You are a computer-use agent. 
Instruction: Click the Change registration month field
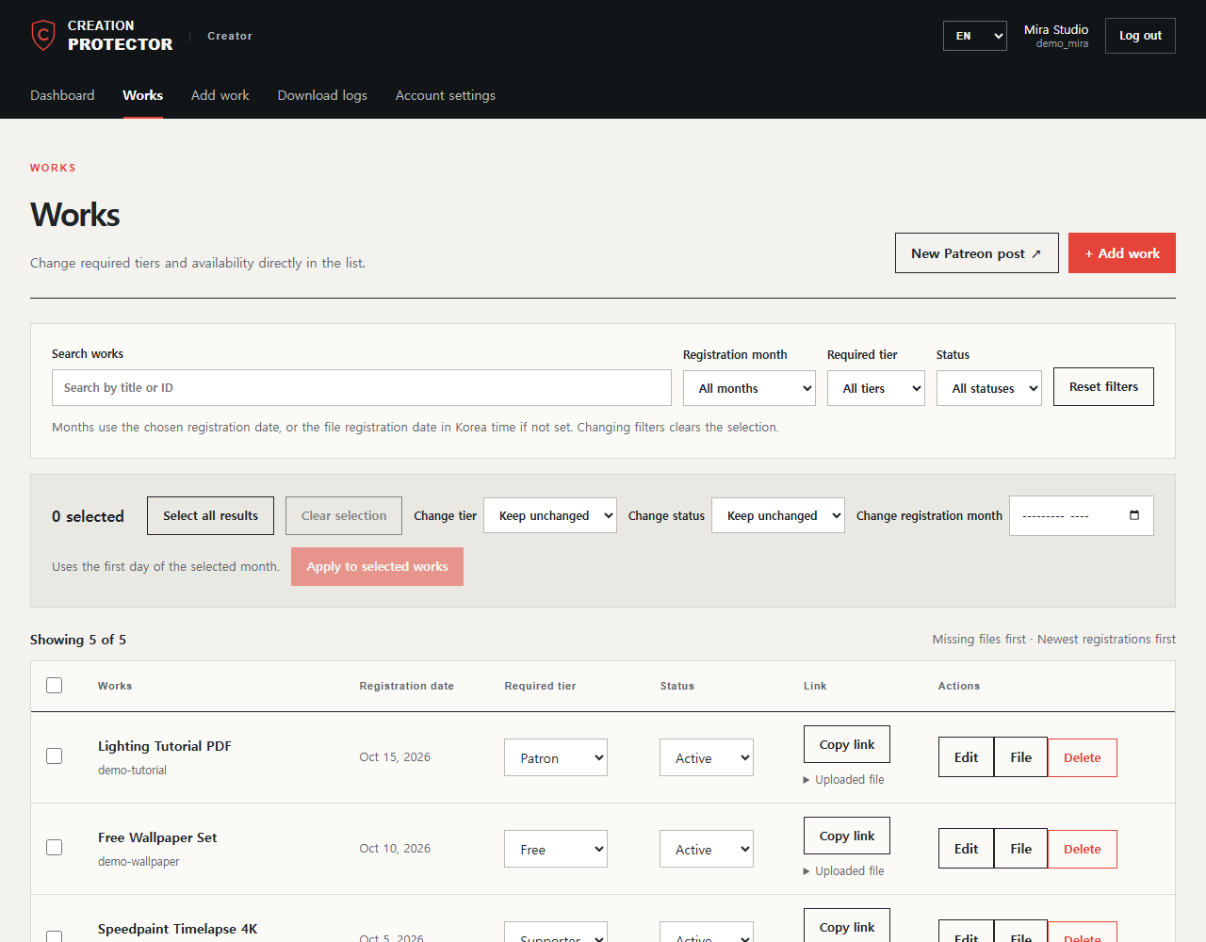coord(1082,515)
